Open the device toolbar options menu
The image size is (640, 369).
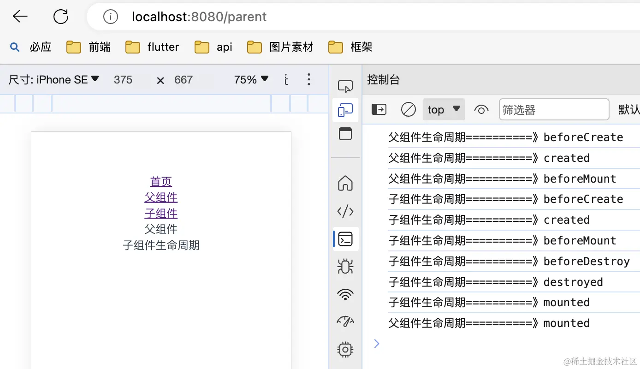308,79
